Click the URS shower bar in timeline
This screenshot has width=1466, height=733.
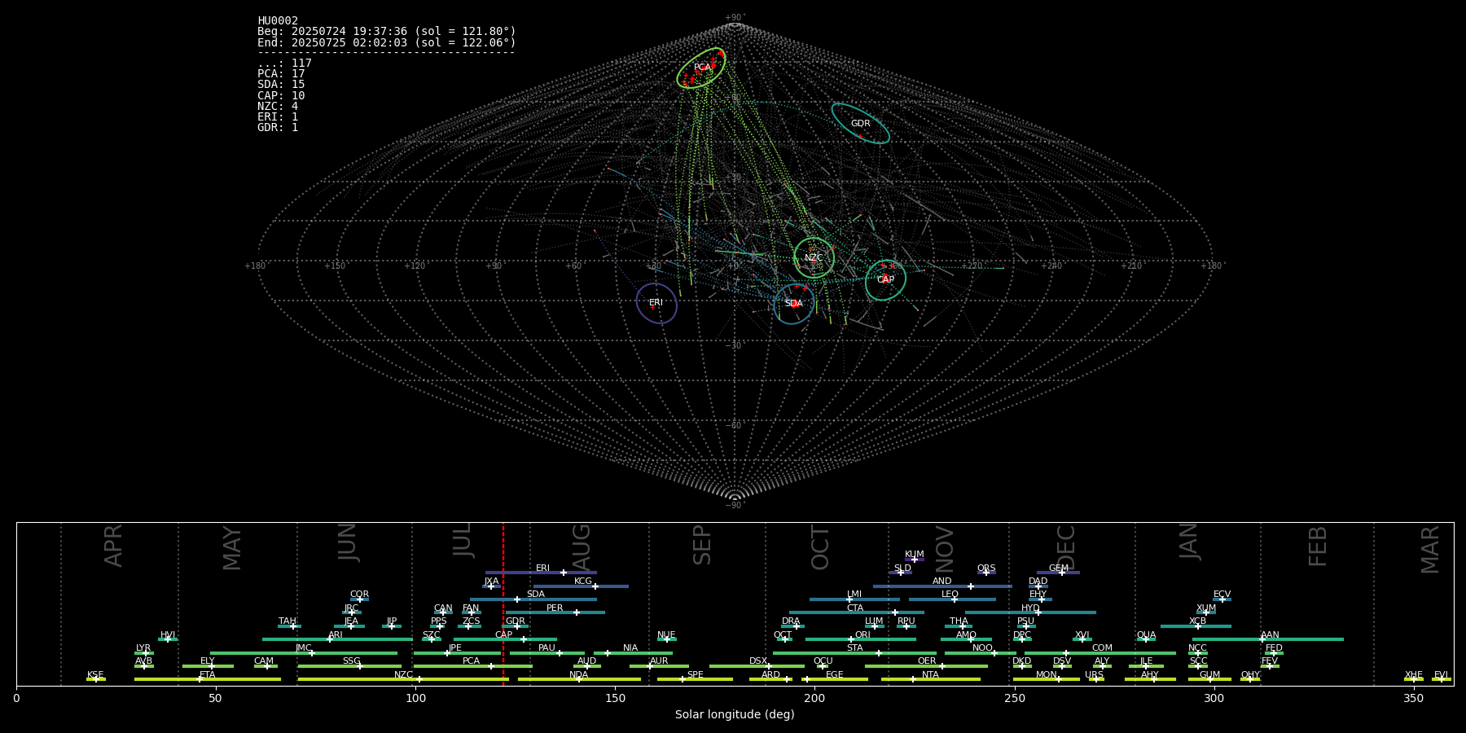pyautogui.click(x=1096, y=679)
